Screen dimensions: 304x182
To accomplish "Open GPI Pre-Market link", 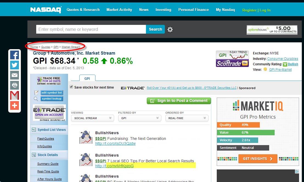I will 280,70.
